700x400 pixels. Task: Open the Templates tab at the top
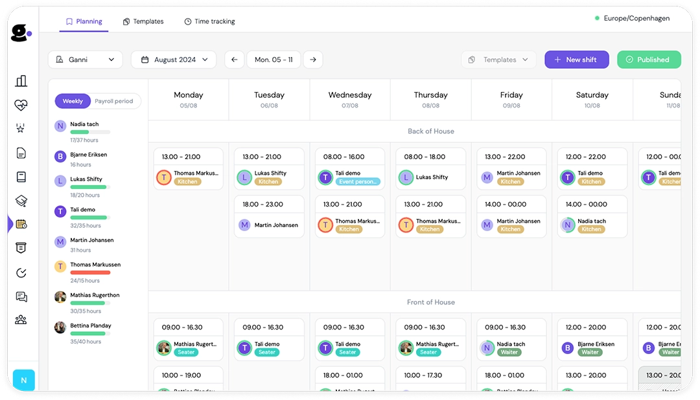click(x=143, y=21)
